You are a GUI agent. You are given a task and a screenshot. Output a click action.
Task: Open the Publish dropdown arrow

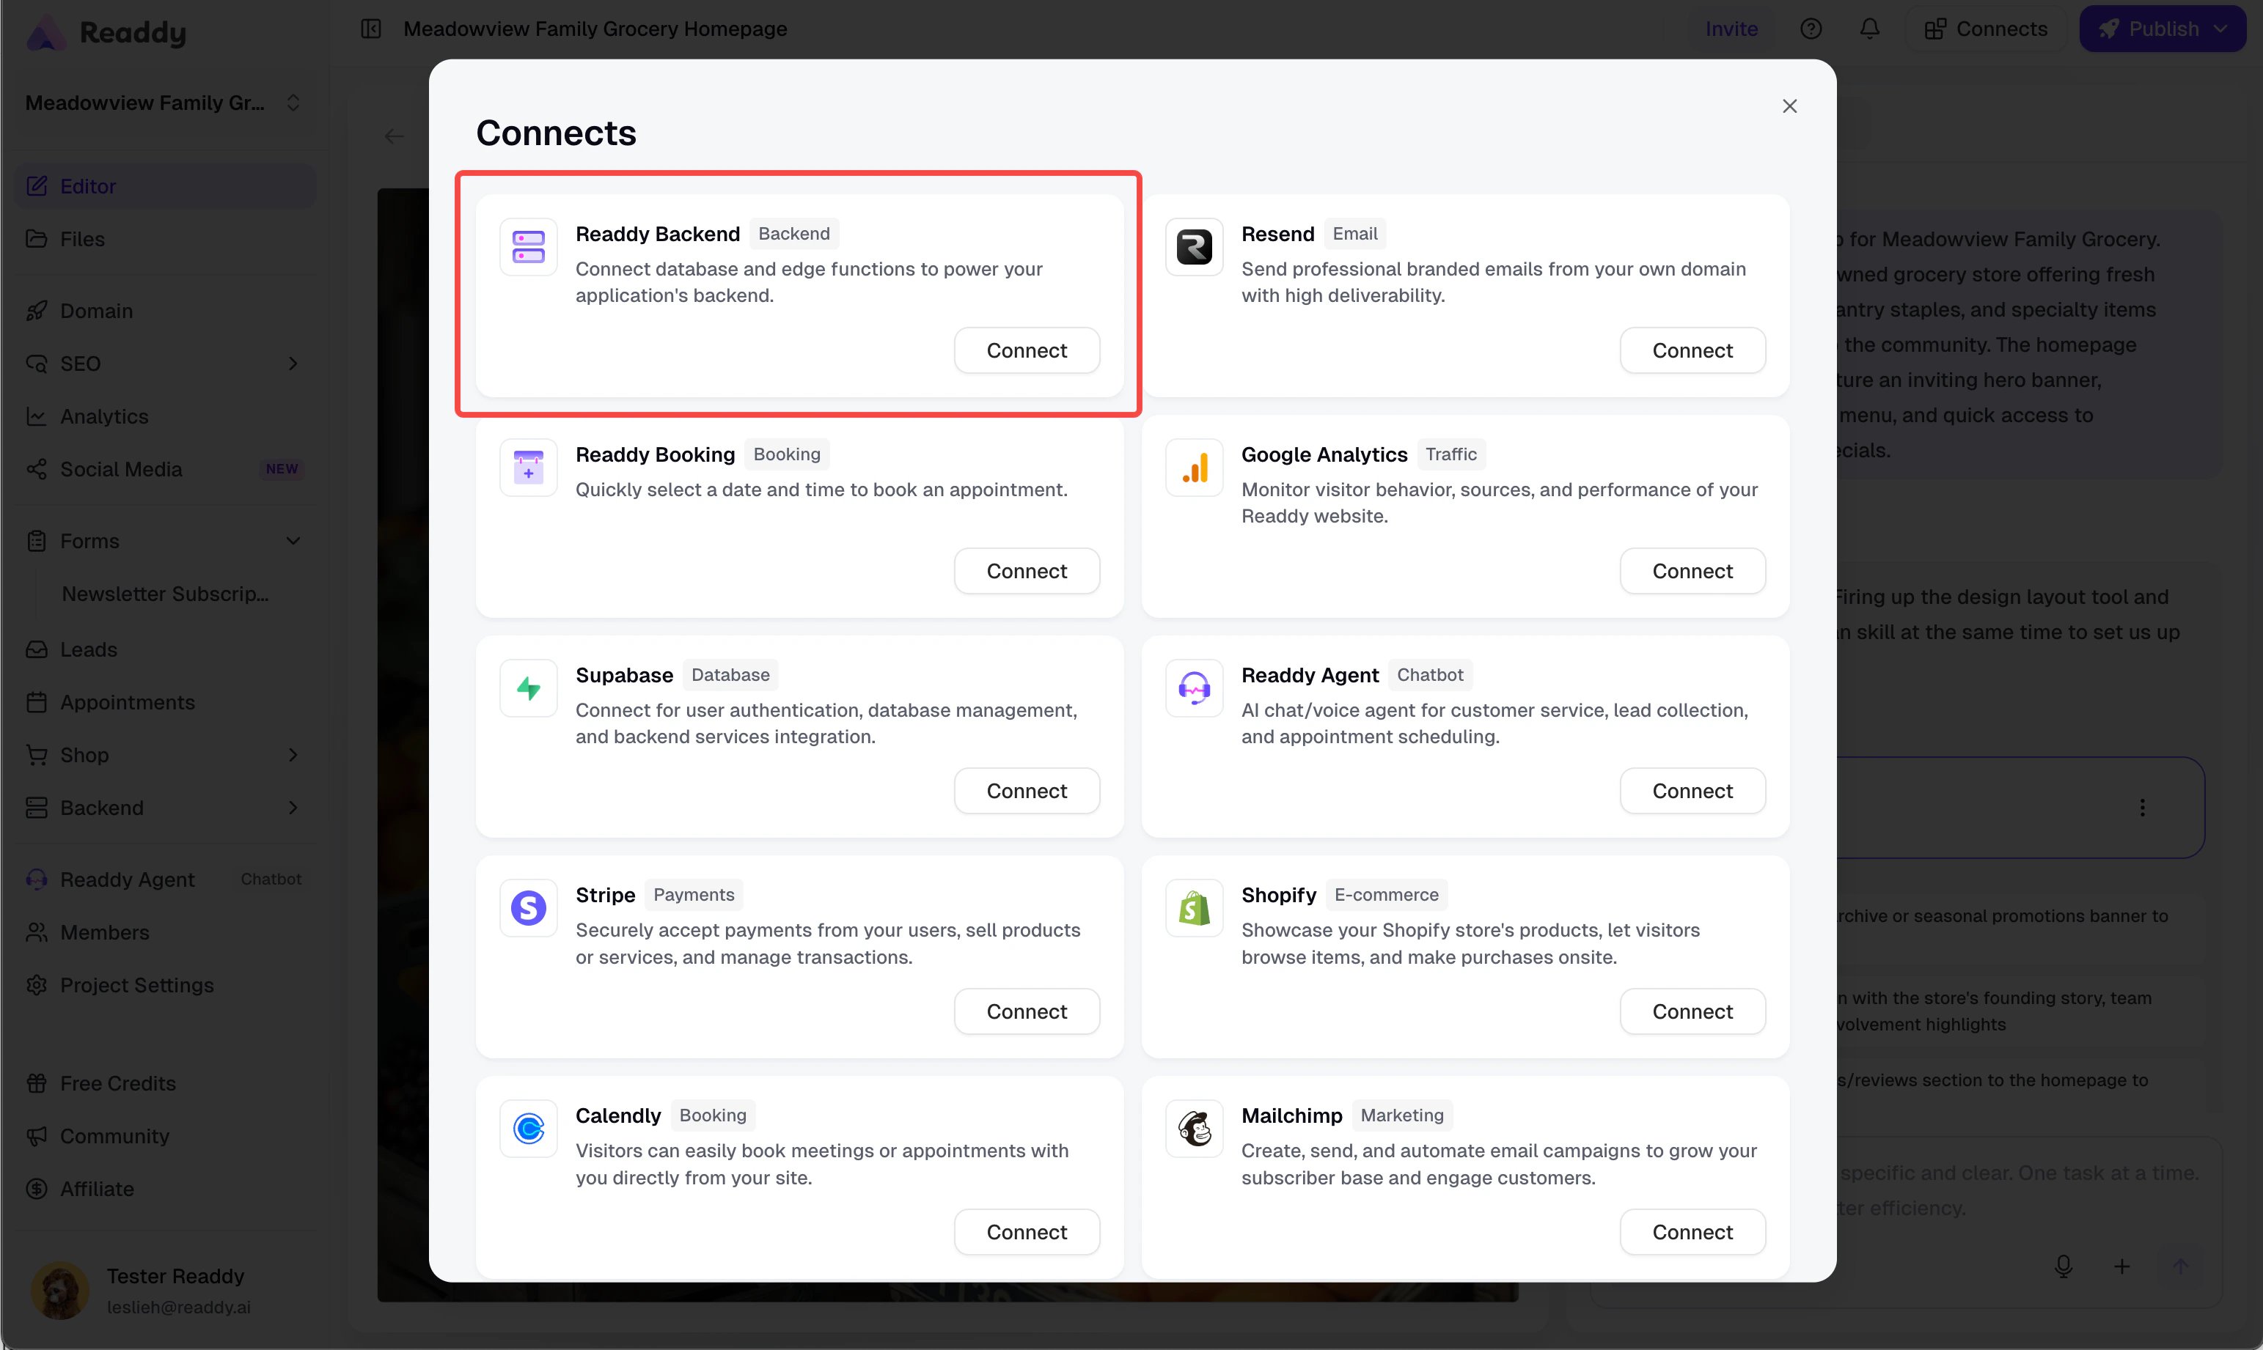click(x=2221, y=29)
